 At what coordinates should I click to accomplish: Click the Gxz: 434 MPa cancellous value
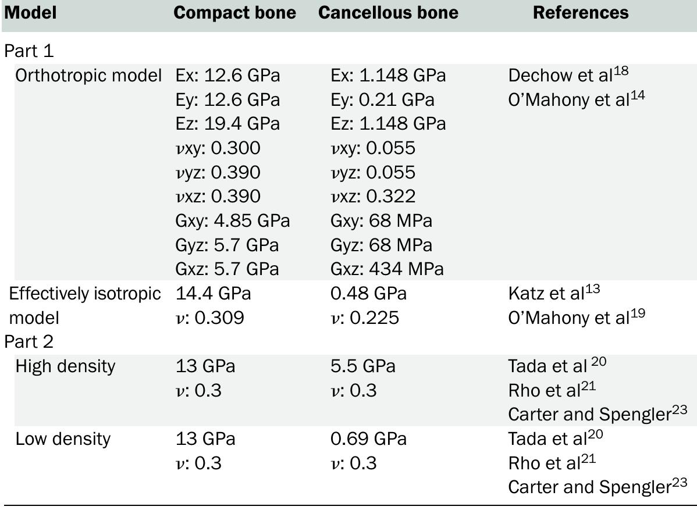[387, 269]
